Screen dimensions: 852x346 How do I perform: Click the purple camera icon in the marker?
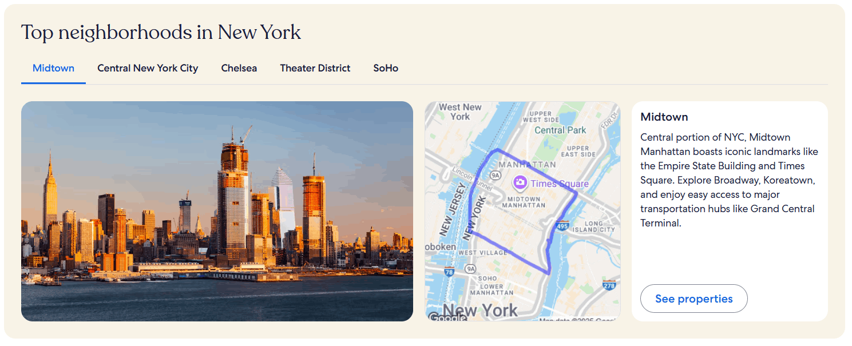pos(520,182)
